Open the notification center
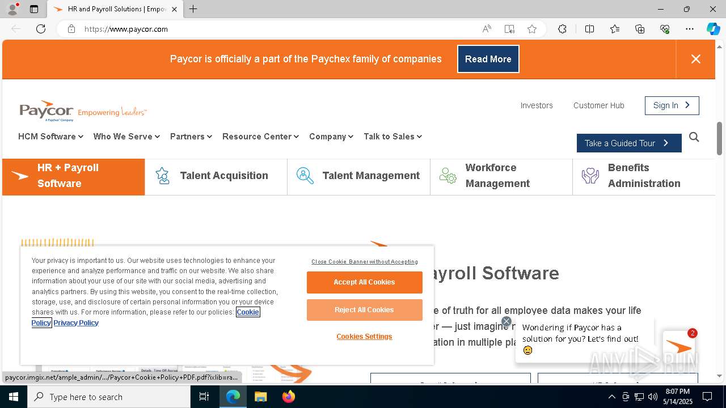 coord(707,397)
